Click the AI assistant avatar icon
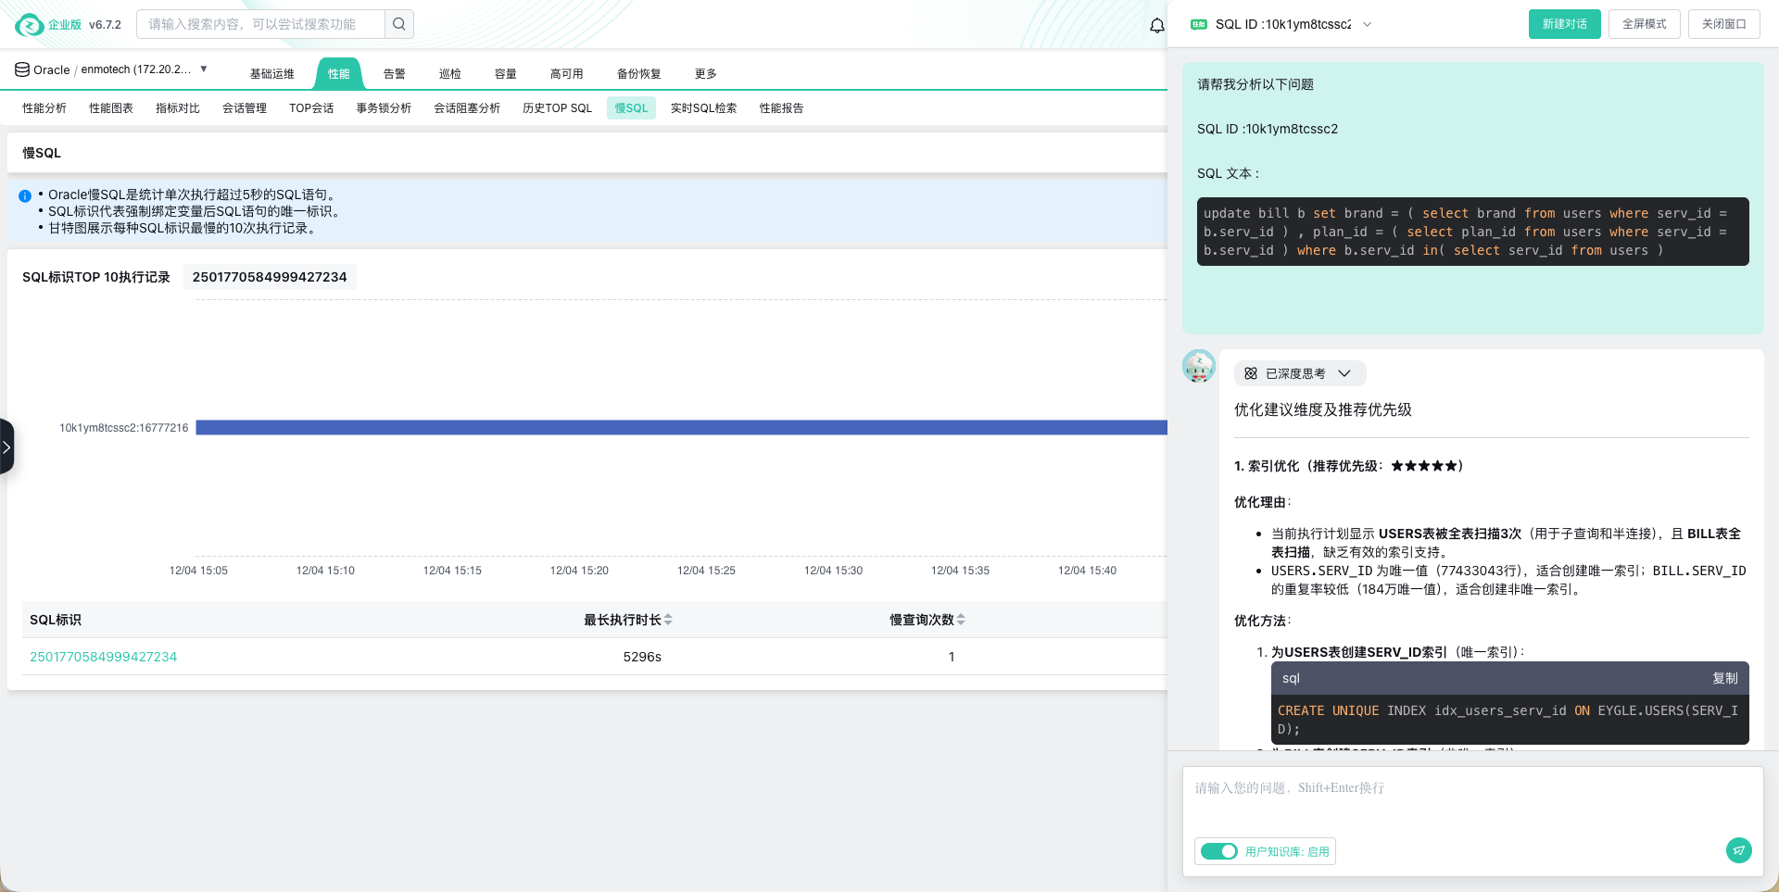 point(1198,366)
